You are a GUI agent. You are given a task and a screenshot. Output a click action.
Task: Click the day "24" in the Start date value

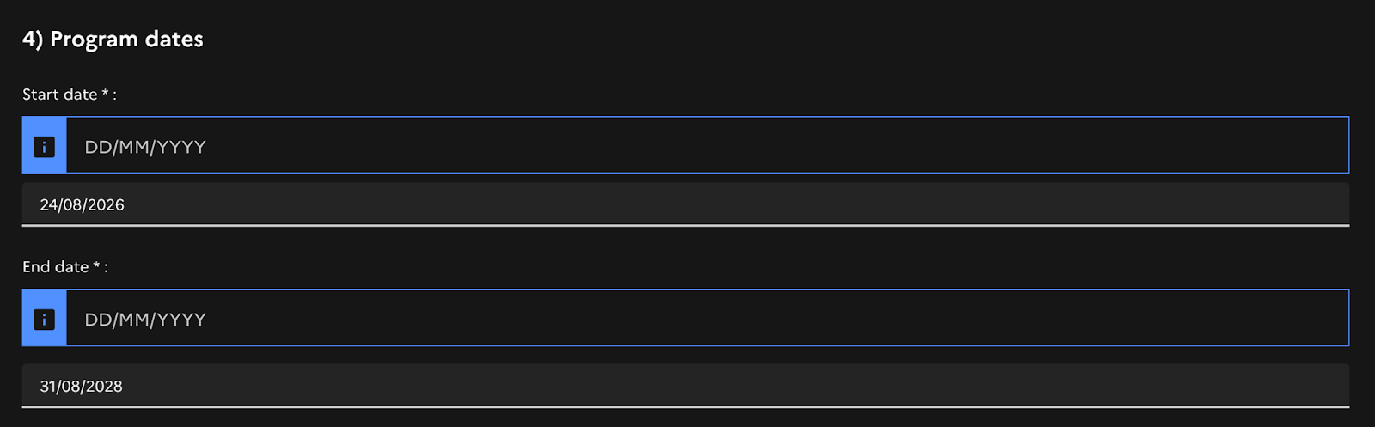click(x=48, y=205)
